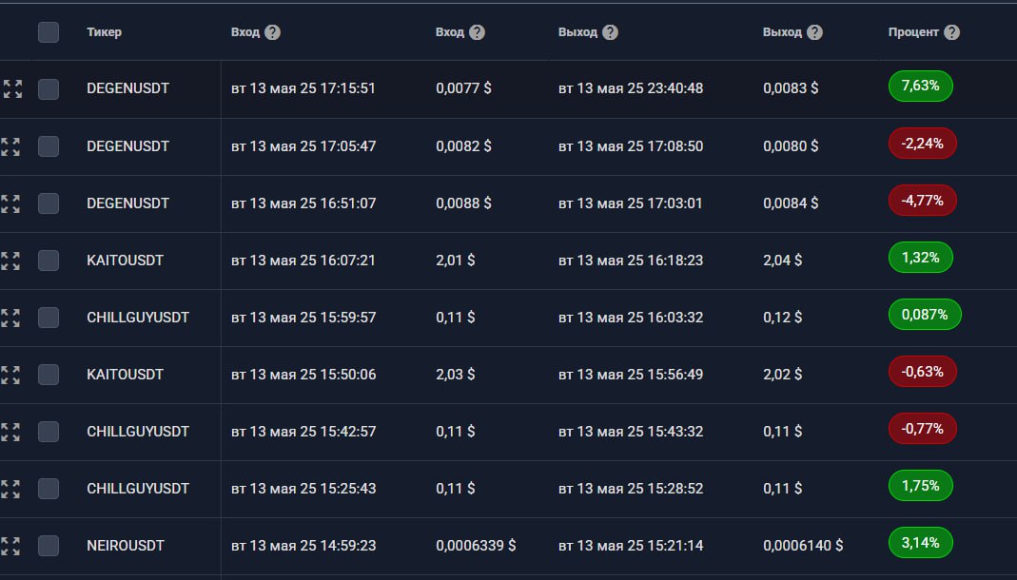Click the red -2,24% badge
Screen dimensions: 1017x580
pyautogui.click(x=922, y=144)
